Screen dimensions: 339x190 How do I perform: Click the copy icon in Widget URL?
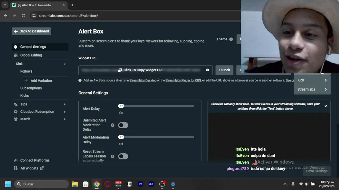pyautogui.click(x=120, y=70)
